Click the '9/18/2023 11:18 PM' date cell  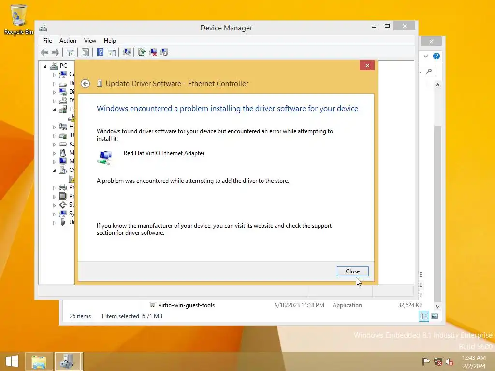[299, 305]
